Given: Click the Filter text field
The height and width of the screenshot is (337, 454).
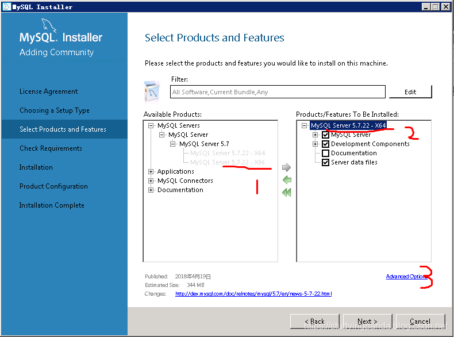Looking at the screenshot, I should tap(278, 92).
